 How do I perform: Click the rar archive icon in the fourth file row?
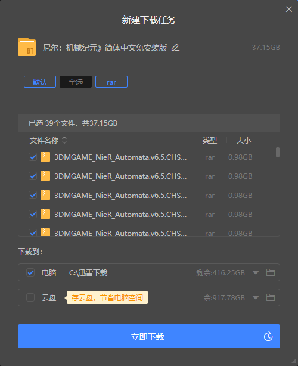point(45,214)
